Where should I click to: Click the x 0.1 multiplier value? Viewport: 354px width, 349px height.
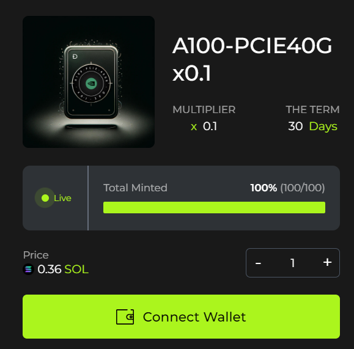tap(204, 126)
